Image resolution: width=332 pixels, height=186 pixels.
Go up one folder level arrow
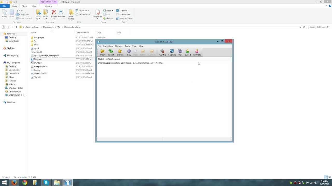tap(16, 27)
